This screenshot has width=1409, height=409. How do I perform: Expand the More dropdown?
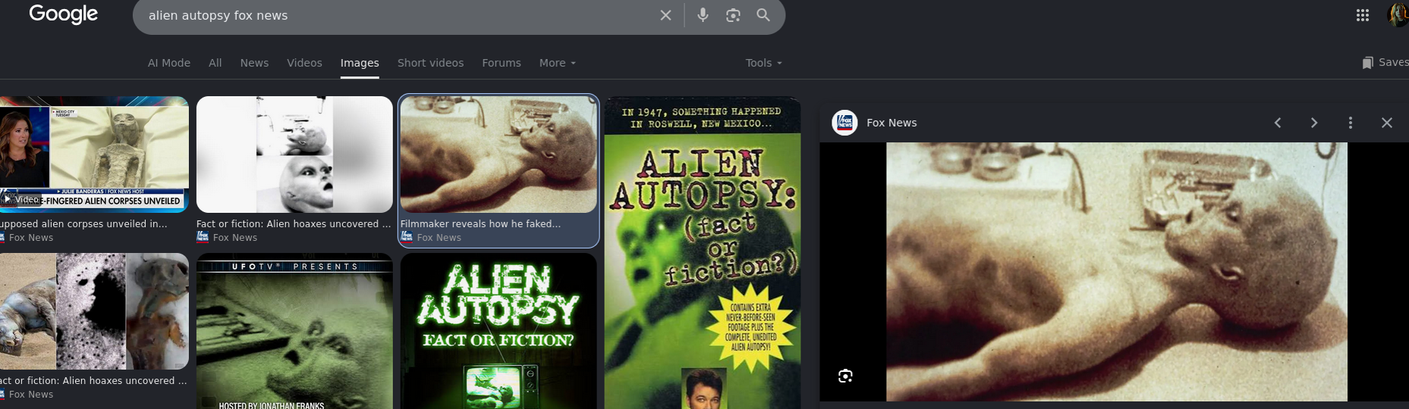pyautogui.click(x=558, y=63)
